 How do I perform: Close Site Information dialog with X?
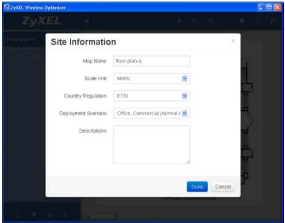tap(233, 41)
